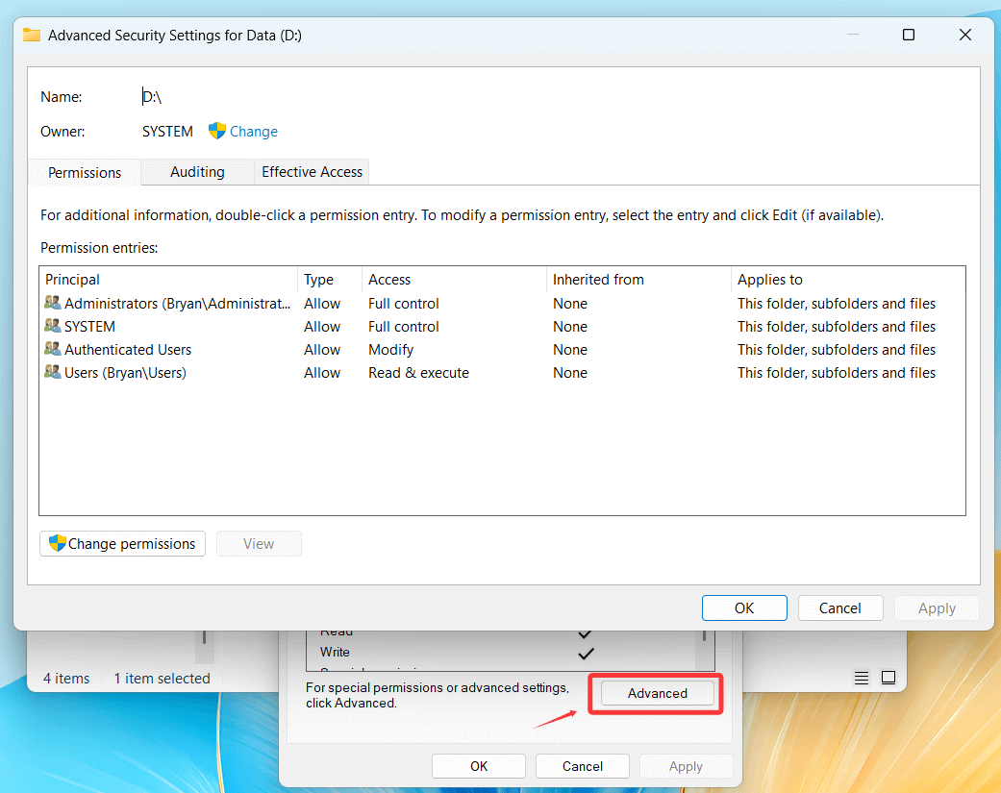Click the Change link next to owner SYSTEM

pos(254,132)
